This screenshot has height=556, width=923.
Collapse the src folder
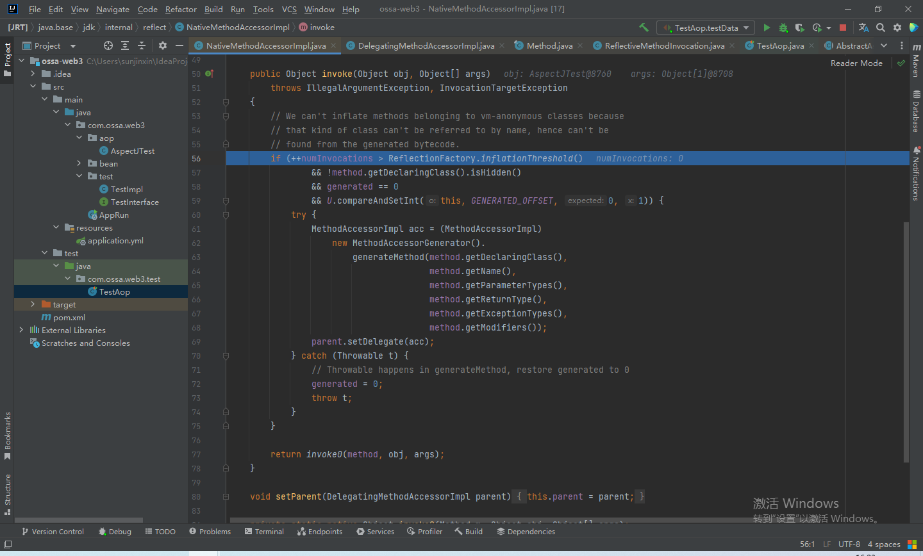point(33,86)
